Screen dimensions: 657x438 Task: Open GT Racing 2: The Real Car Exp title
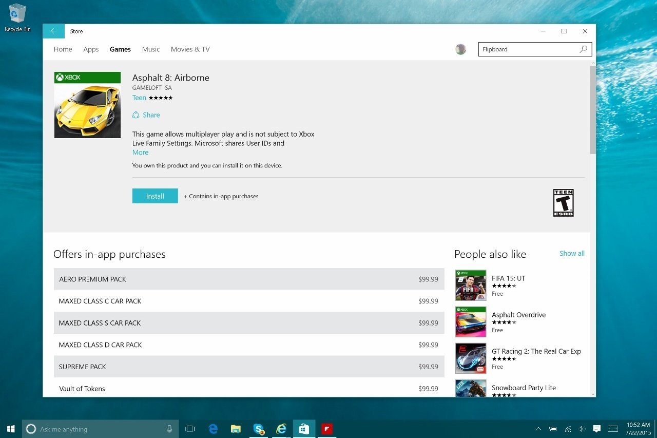pos(536,351)
